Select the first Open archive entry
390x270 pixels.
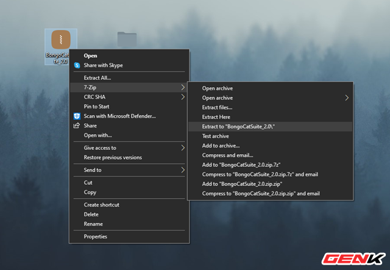pos(271,88)
